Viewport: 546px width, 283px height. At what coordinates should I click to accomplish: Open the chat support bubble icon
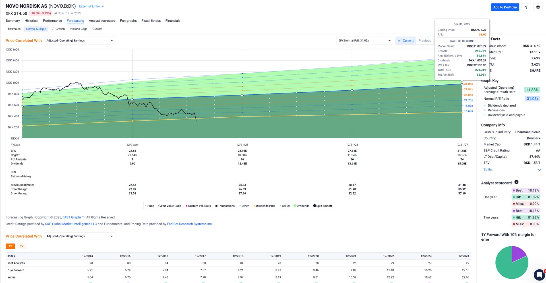click(539, 275)
